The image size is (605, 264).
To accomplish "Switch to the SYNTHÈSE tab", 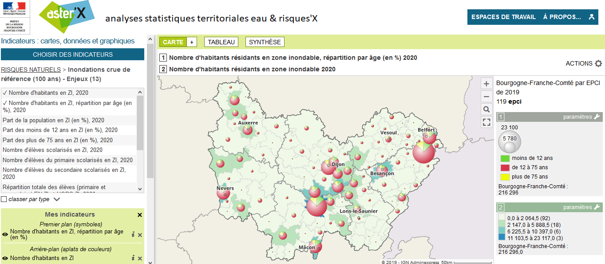I will click(265, 42).
